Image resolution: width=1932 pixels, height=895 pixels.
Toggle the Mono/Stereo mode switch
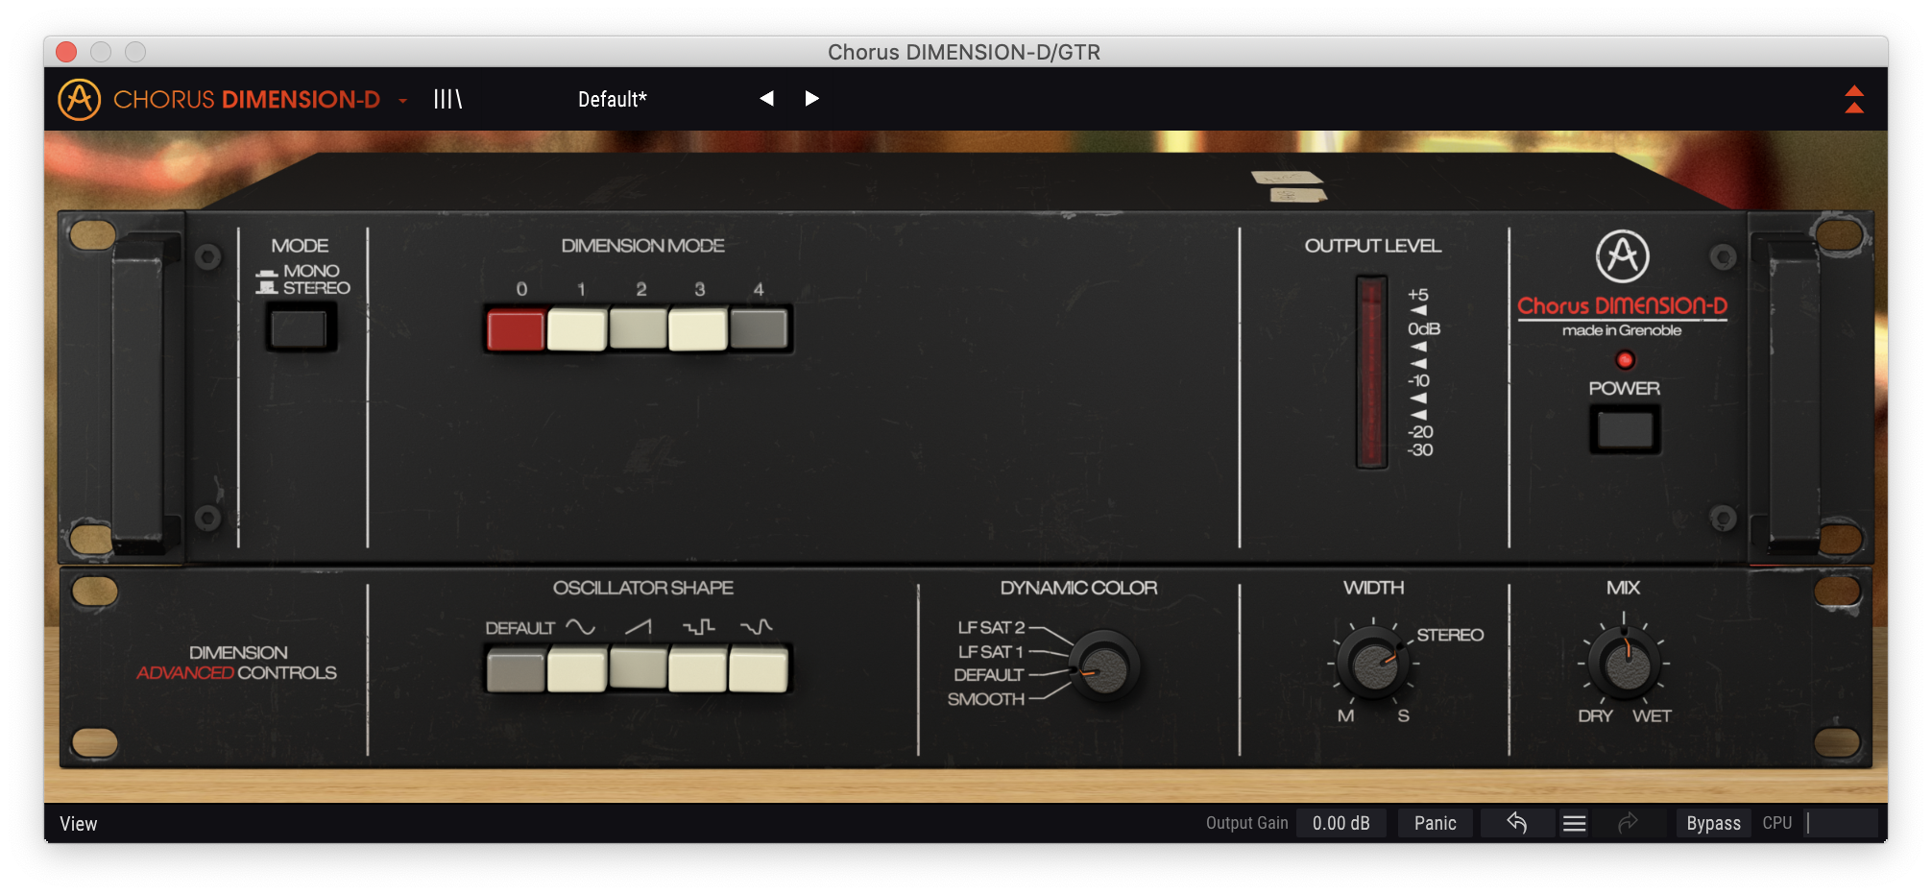[301, 329]
